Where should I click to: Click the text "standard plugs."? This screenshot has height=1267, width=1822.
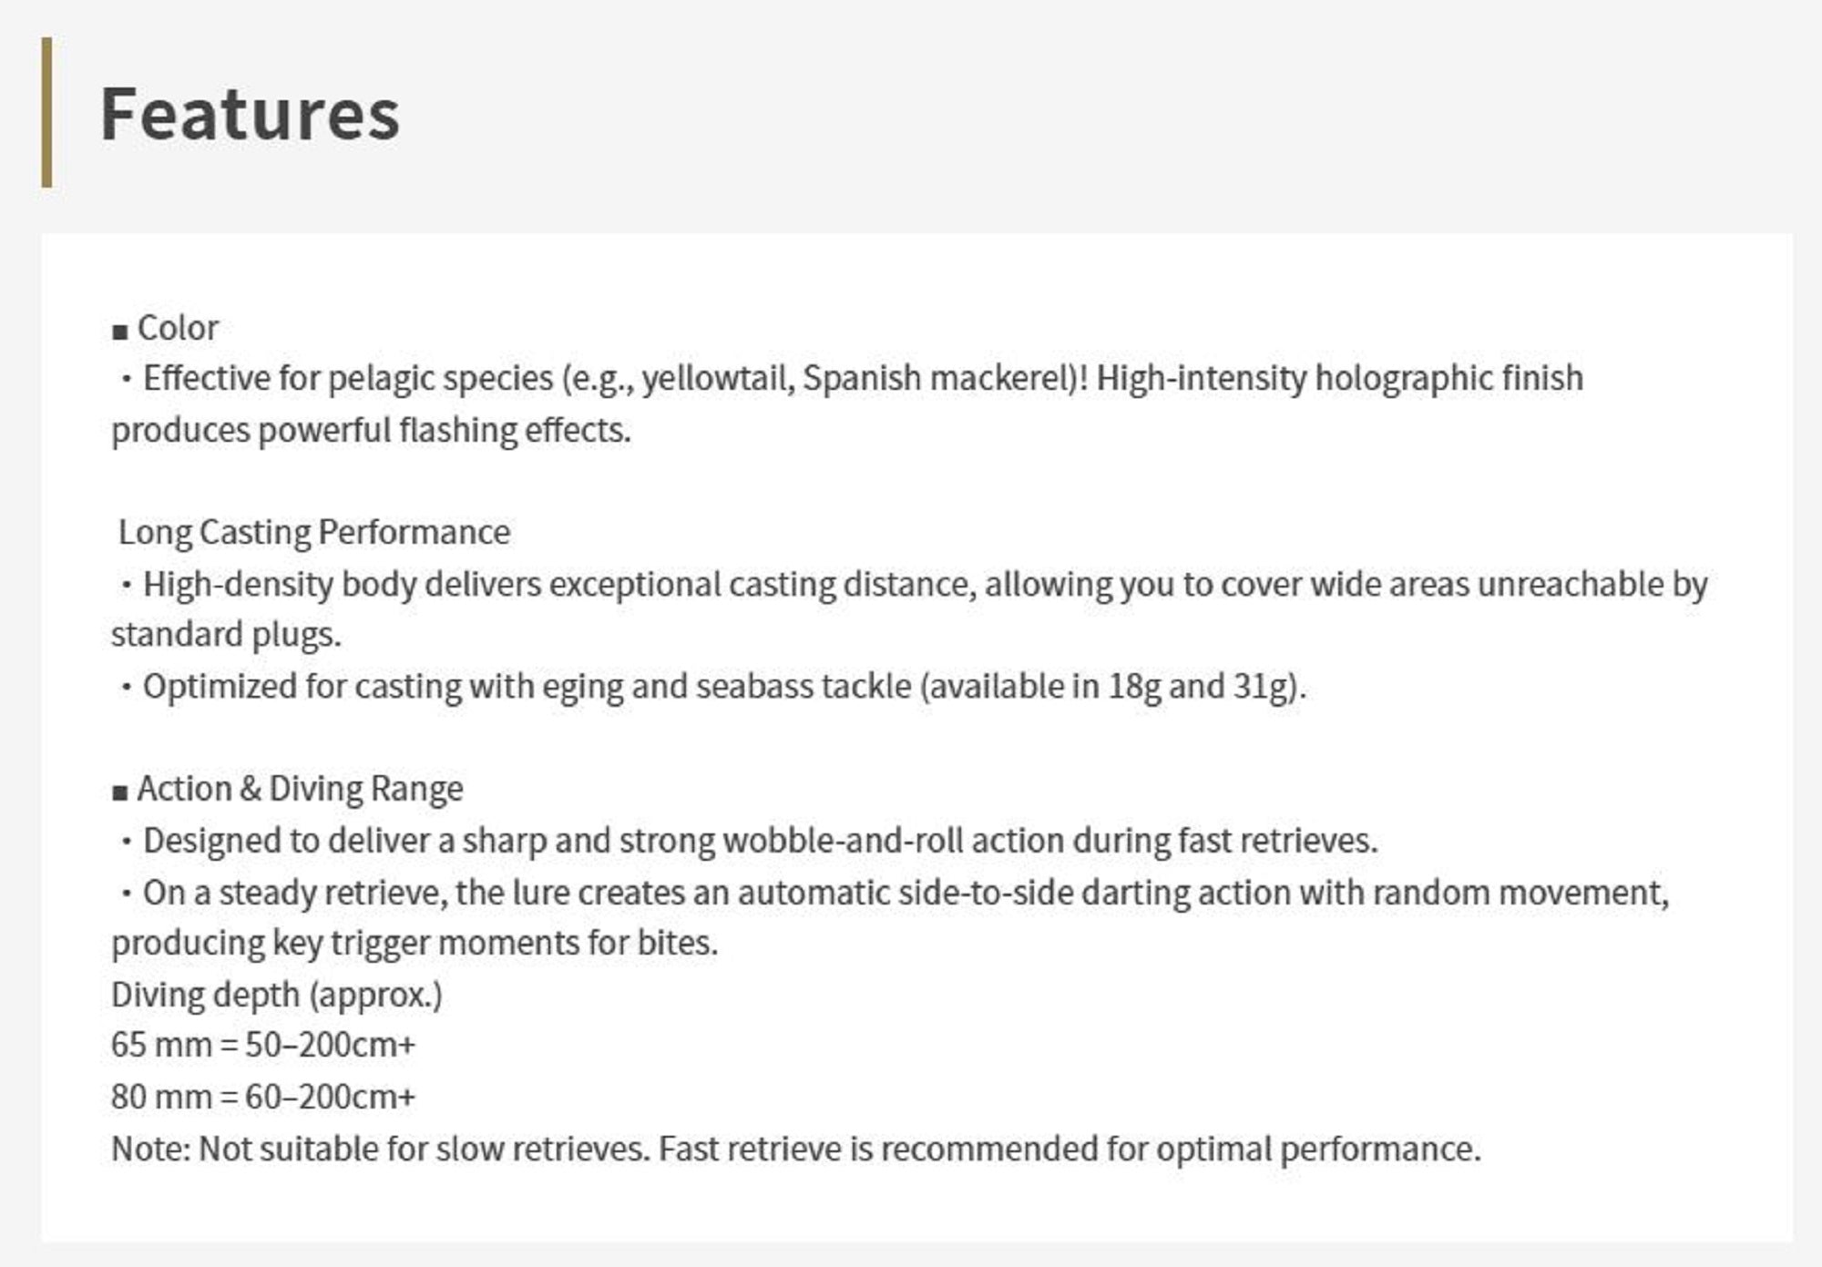point(226,635)
